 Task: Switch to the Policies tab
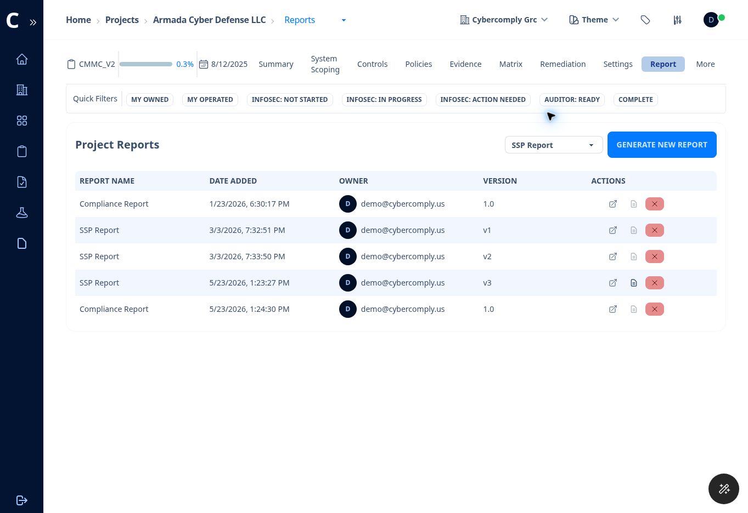(x=419, y=64)
